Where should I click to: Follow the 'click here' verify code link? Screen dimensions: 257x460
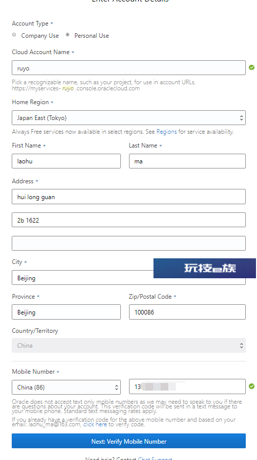[x=95, y=424]
